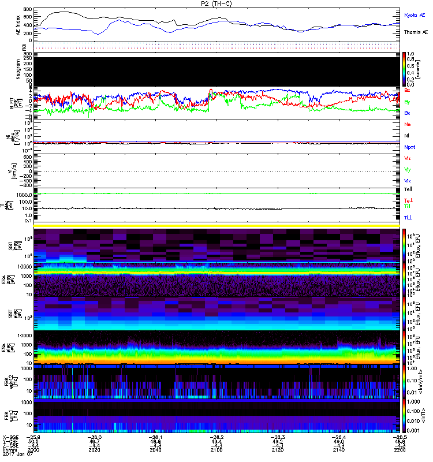The height and width of the screenshot is (462, 433).
Task: Select the red 'Bz' legend label
Action: [x=407, y=90]
